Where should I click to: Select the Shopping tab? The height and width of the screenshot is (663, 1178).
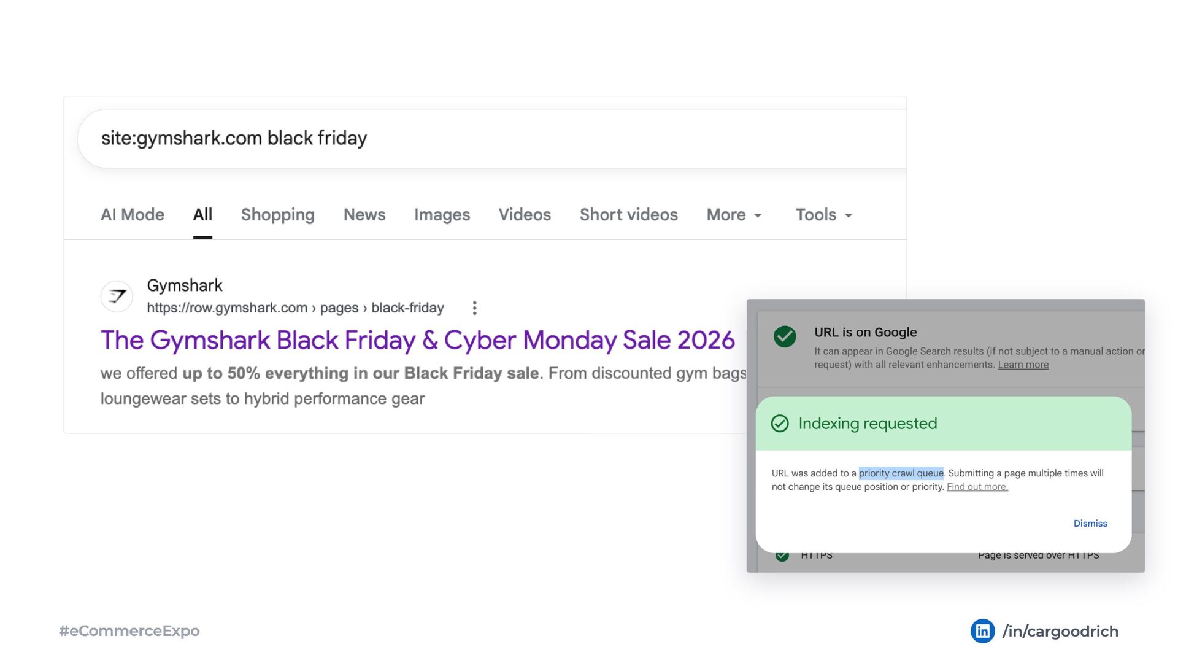point(278,215)
